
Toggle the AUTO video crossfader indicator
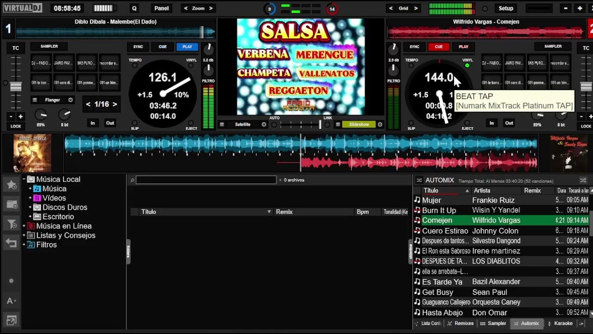[x=275, y=124]
